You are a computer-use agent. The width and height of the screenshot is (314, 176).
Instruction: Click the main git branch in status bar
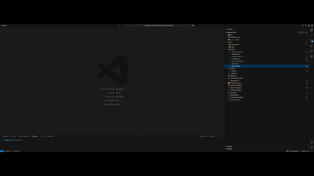point(8,151)
